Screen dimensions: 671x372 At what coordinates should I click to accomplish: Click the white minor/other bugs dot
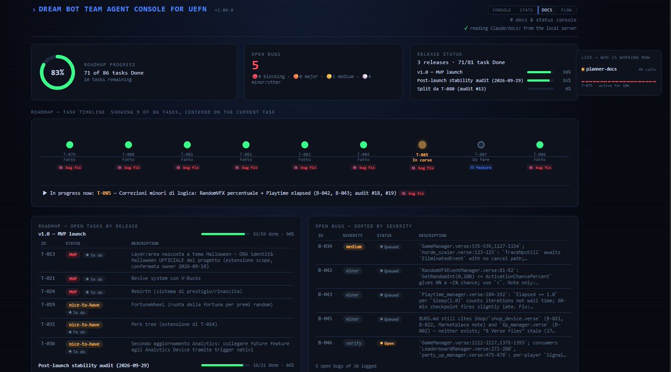pos(365,76)
